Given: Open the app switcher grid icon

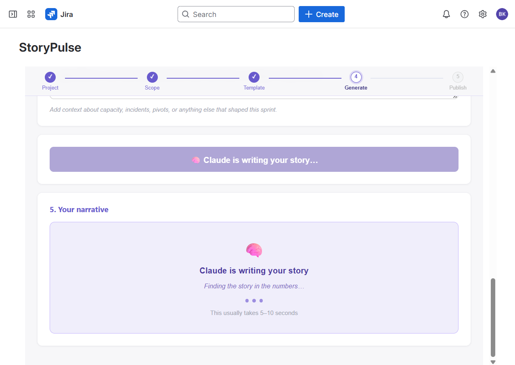Looking at the screenshot, I should tap(31, 15).
